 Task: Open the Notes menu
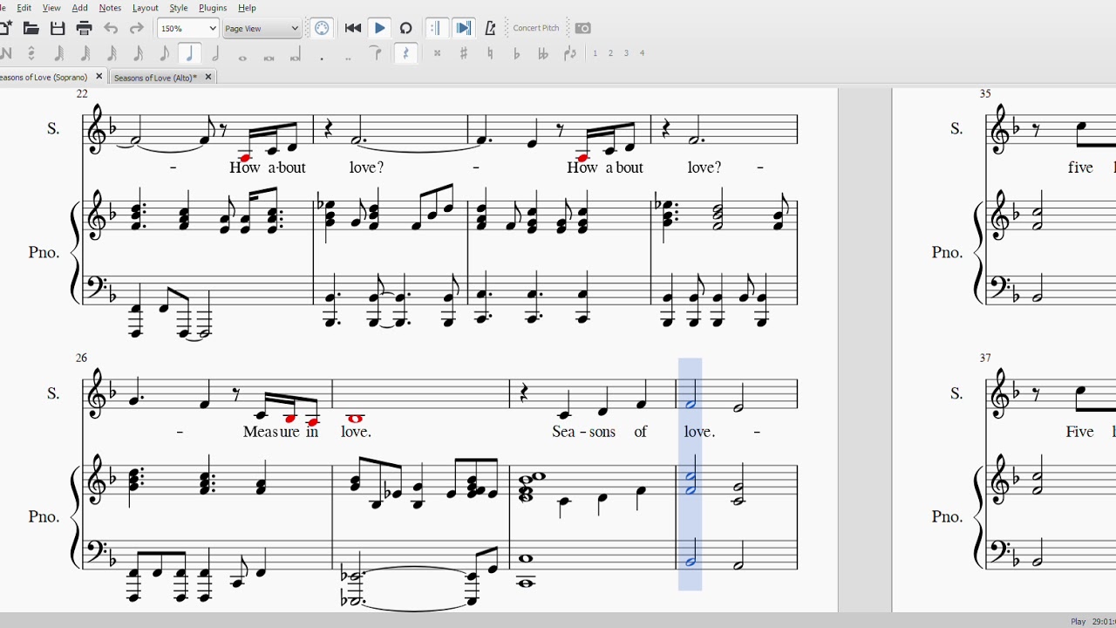pyautogui.click(x=110, y=8)
